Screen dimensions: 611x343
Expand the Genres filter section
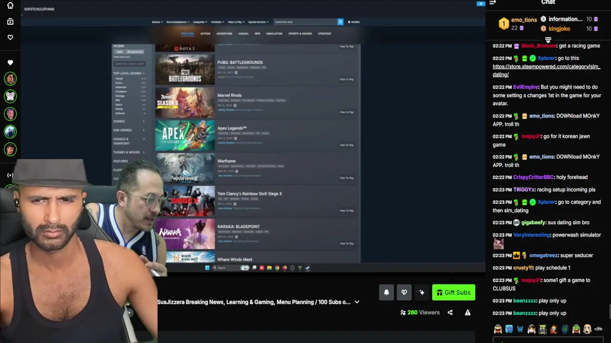(x=129, y=121)
